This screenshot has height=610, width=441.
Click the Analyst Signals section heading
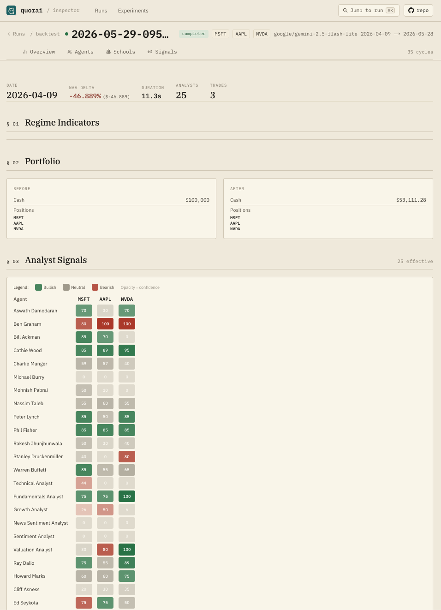(x=56, y=260)
